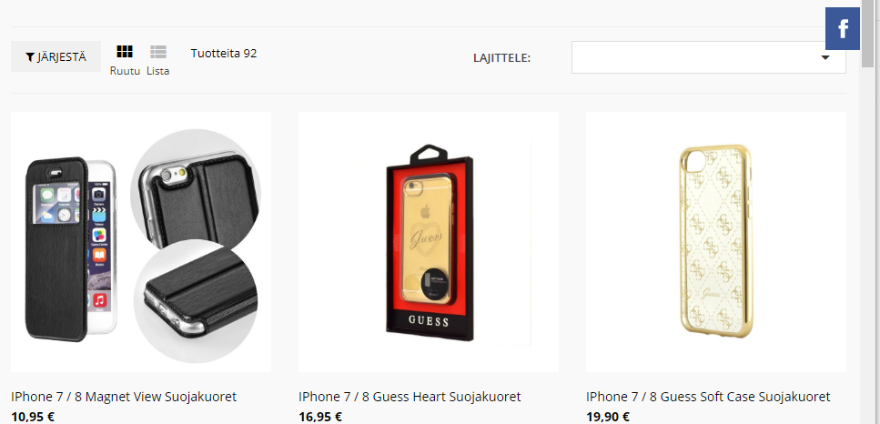Screen dimensions: 880x424
Task: Select the Lista view label
Action: [158, 71]
